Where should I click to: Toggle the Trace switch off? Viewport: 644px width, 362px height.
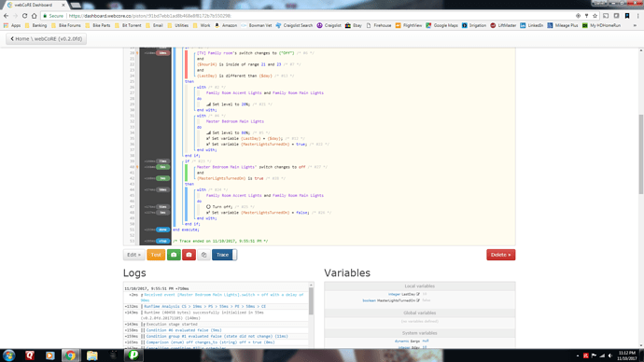pos(224,255)
